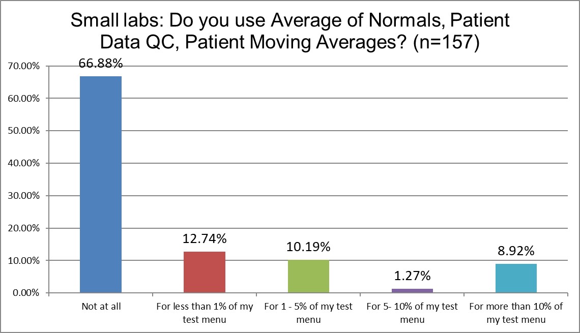The image size is (580, 333).
Task: Select 'For more than 10% of my test menu' label
Action: 516,313
